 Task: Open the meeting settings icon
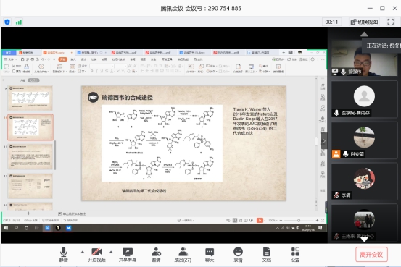coord(295,255)
